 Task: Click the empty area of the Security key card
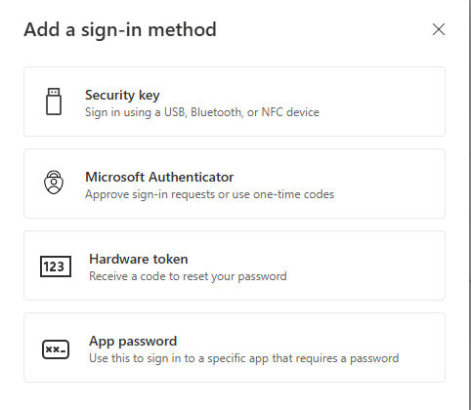381,102
